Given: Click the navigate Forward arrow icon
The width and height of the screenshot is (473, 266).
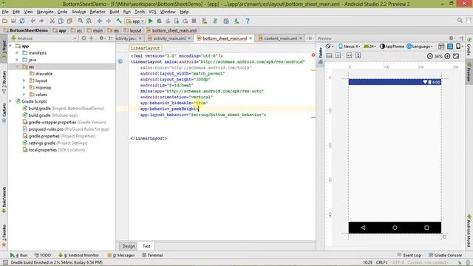Looking at the screenshot, I should point(109,21).
